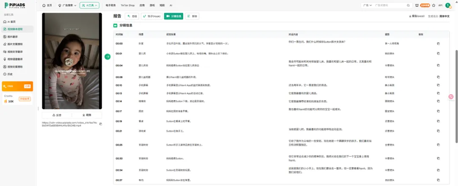Click the 视频 download button

[x=87, y=115]
